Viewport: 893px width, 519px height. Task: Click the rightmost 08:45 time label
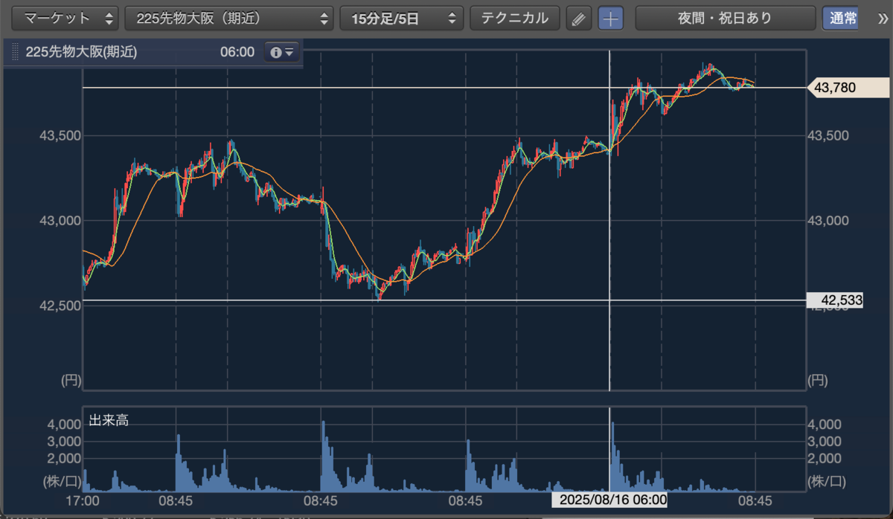(x=755, y=501)
